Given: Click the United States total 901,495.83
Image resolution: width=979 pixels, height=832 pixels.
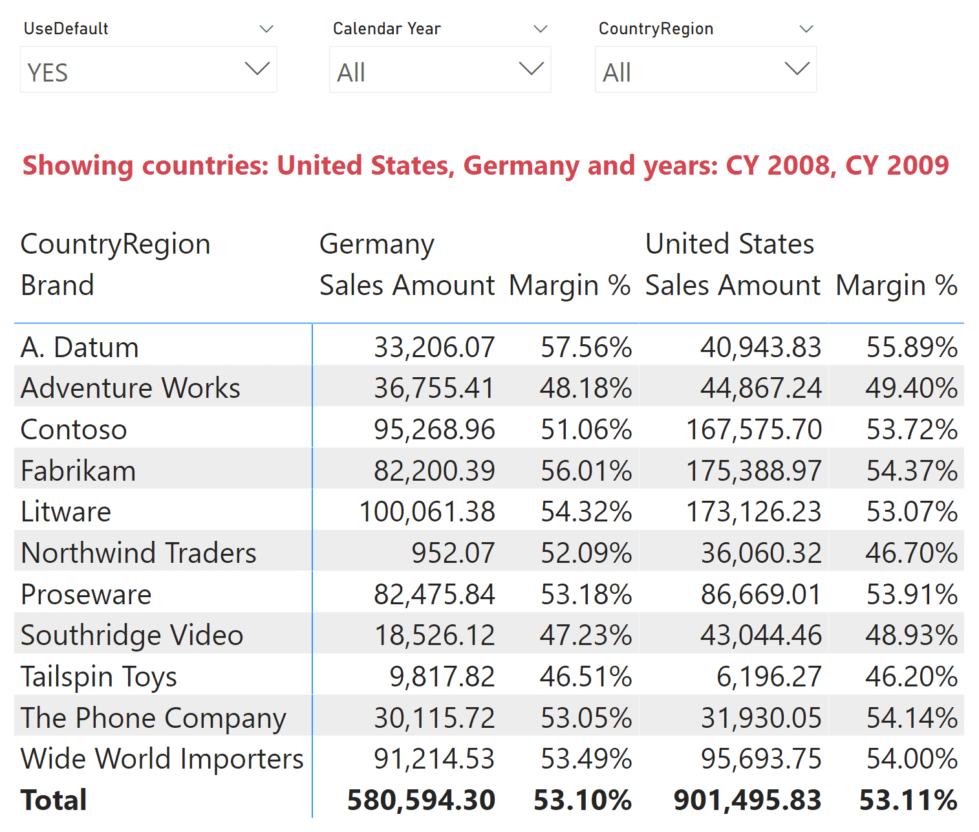Looking at the screenshot, I should pyautogui.click(x=748, y=800).
